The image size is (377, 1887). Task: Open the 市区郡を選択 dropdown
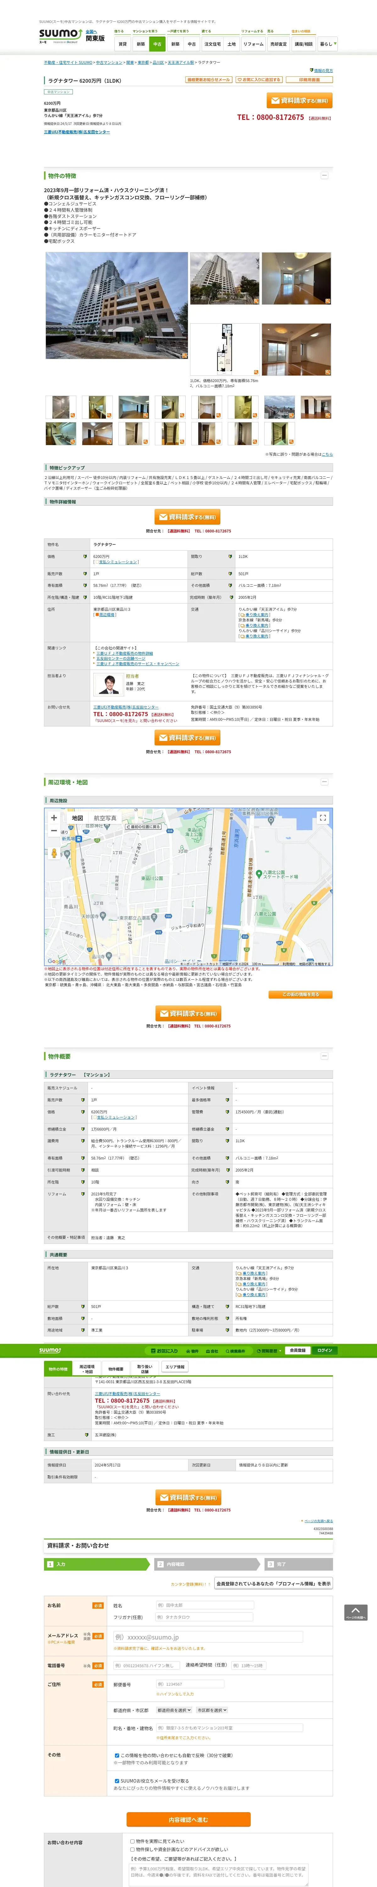coord(211,1710)
